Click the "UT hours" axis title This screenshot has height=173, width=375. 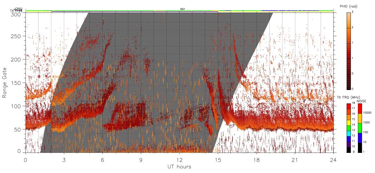pos(179,167)
